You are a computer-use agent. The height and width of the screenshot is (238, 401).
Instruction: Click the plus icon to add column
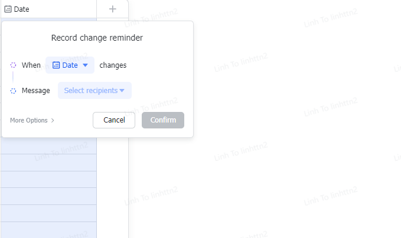click(x=113, y=9)
